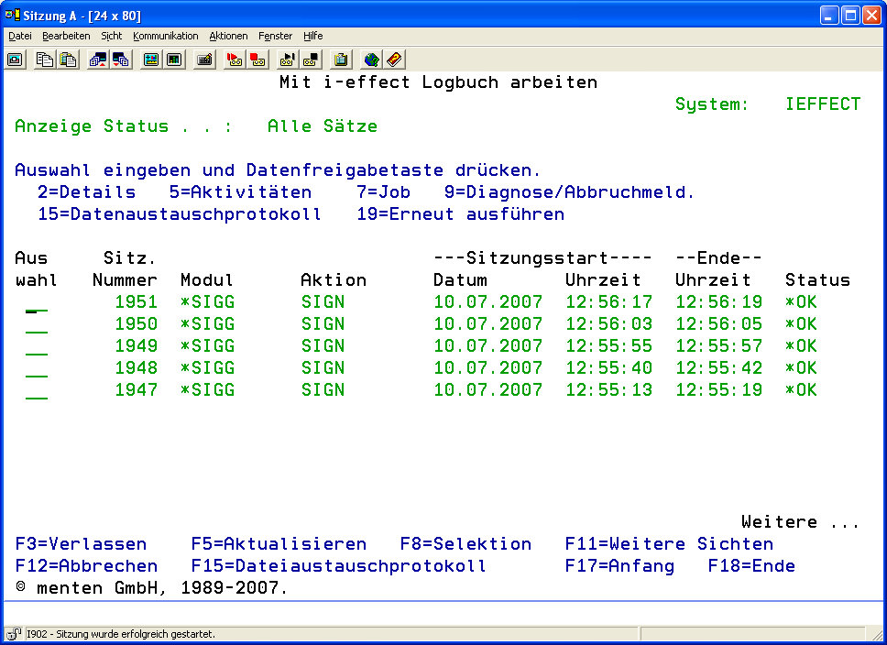
Task: Click the globe help icon in the toolbar
Action: pos(371,60)
